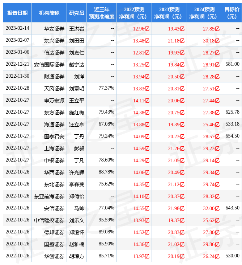This screenshot has height=265, width=242.
Task: Click target price 581.00
Action: click(x=232, y=64)
